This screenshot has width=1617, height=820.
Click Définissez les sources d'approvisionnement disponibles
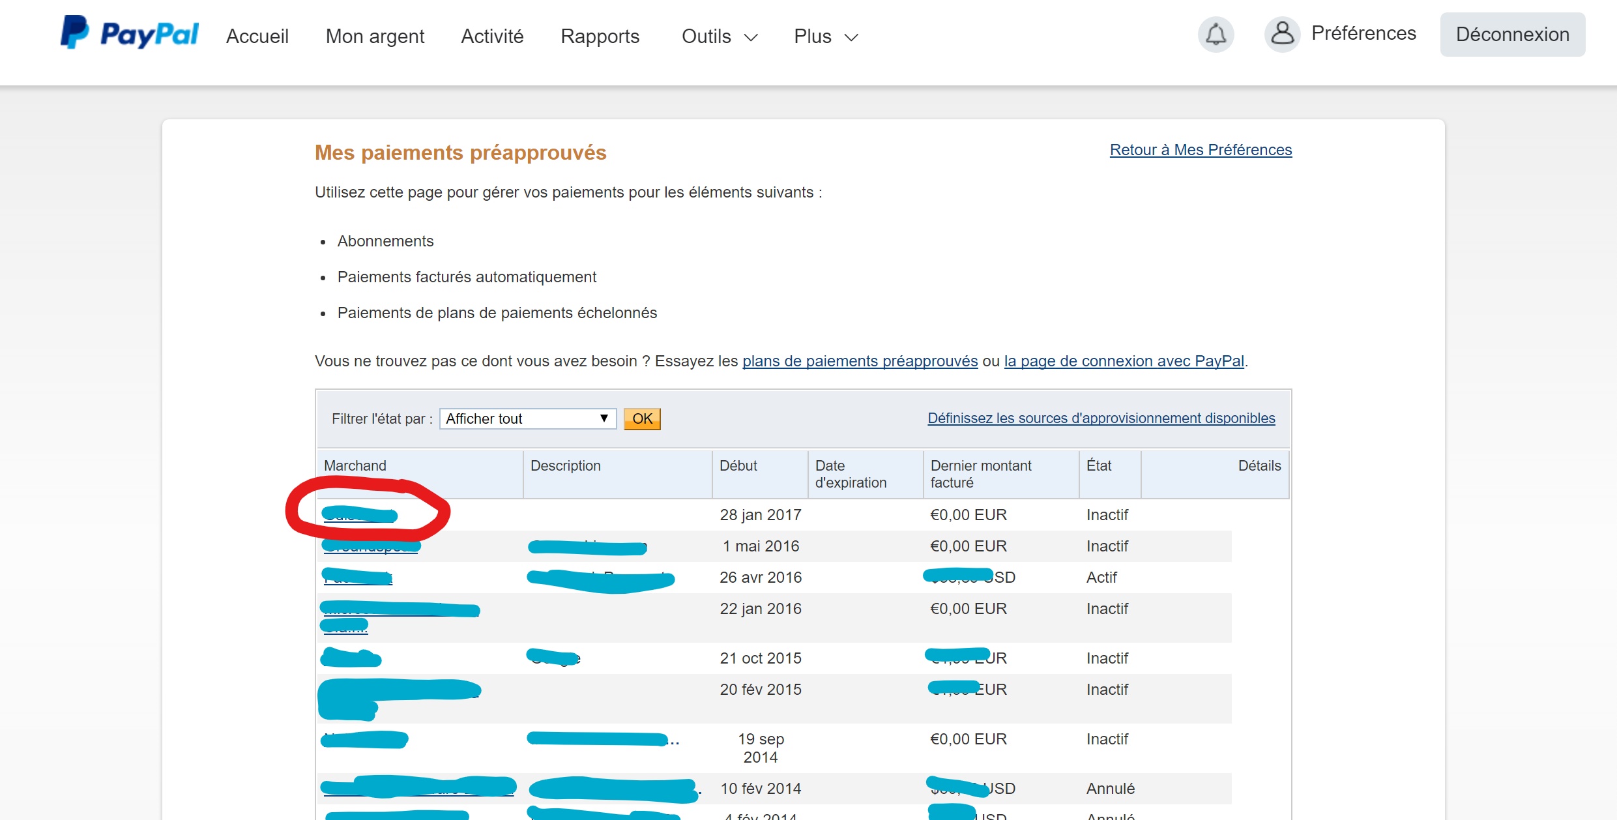point(1101,418)
